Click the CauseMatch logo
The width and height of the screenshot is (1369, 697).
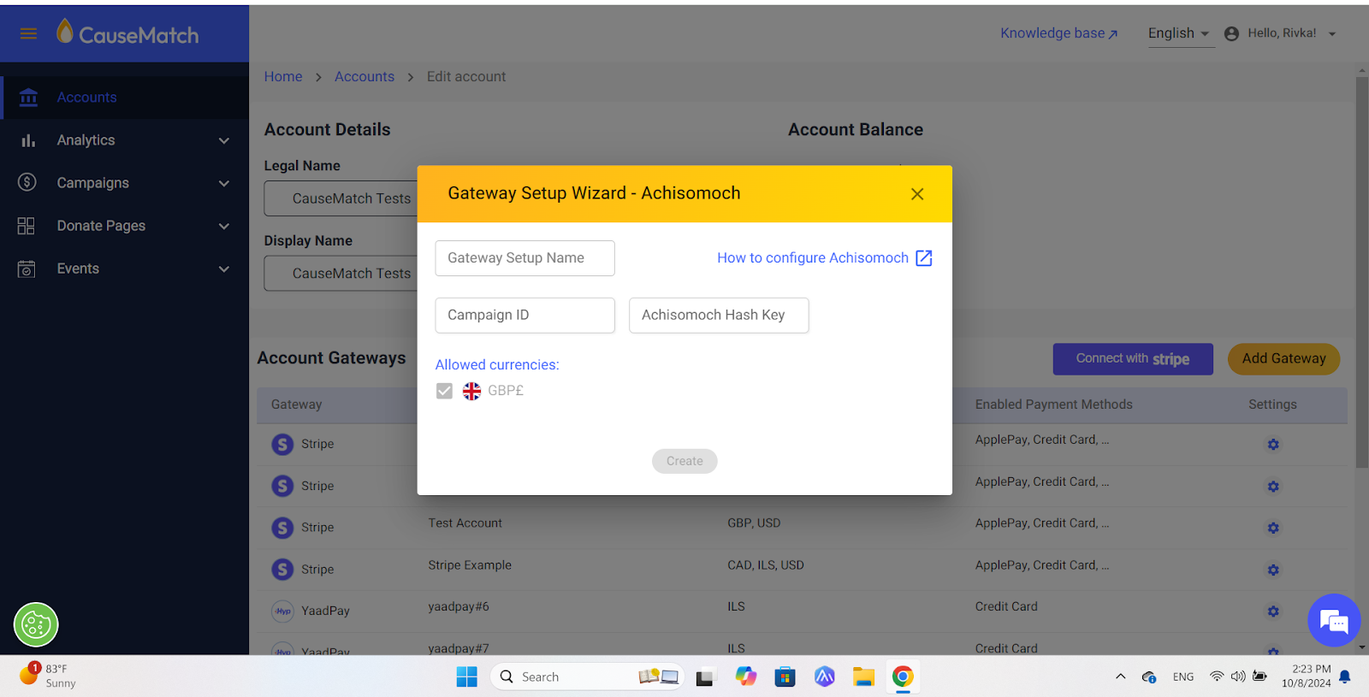coord(127,33)
